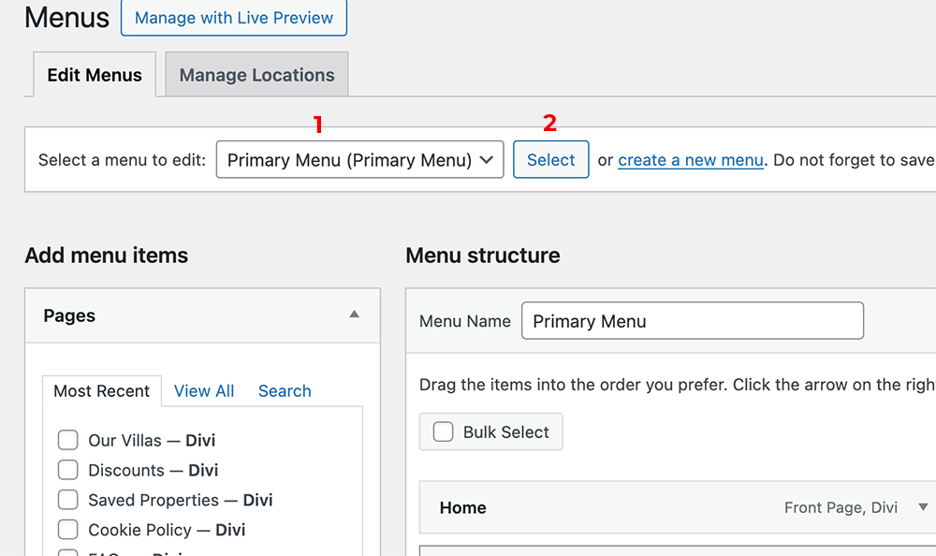This screenshot has width=936, height=556.
Task: Collapse the Pages panel arrow
Action: point(354,315)
